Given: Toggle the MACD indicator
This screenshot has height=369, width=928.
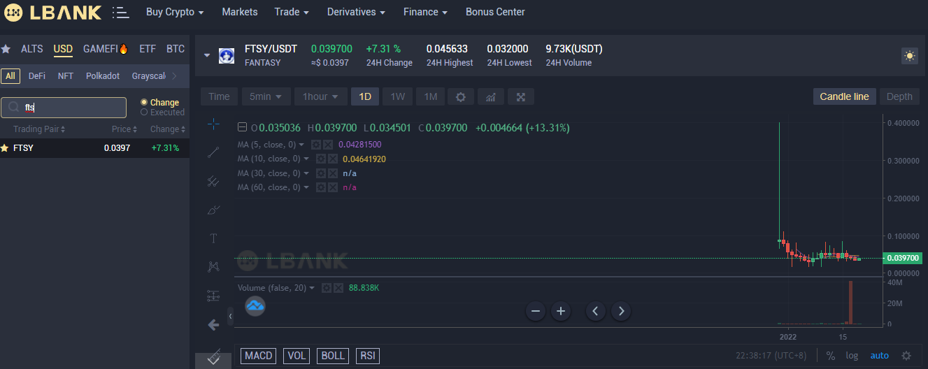Looking at the screenshot, I should [258, 356].
